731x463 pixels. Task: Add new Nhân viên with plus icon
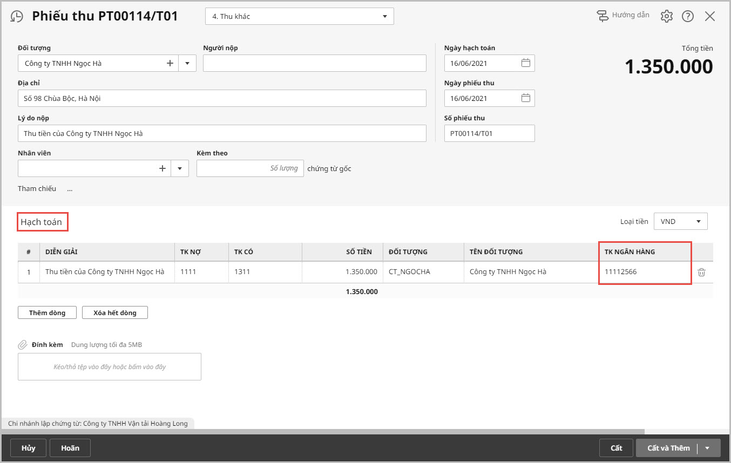(163, 168)
